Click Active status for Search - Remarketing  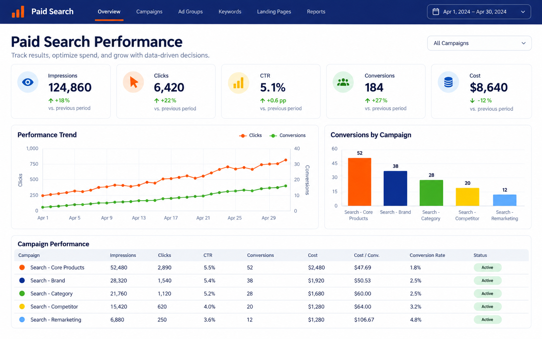coord(487,320)
